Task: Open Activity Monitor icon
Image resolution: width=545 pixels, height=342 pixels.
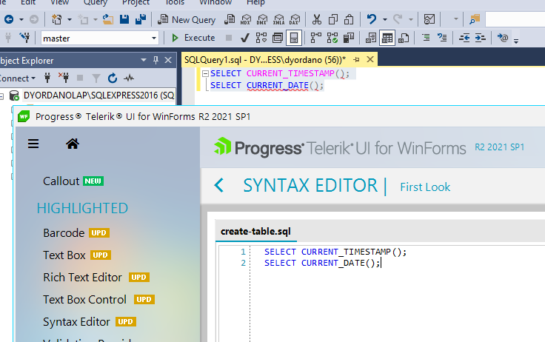Action: [x=429, y=19]
